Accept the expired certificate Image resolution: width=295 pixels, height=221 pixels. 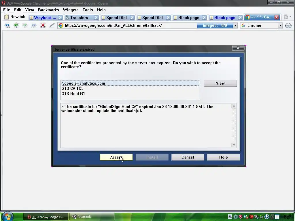point(116,157)
